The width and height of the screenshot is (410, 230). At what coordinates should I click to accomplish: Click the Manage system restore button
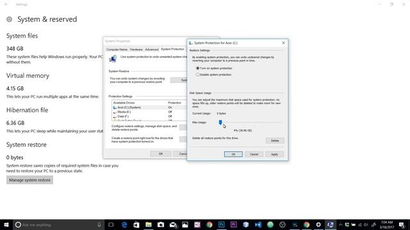tap(30, 180)
